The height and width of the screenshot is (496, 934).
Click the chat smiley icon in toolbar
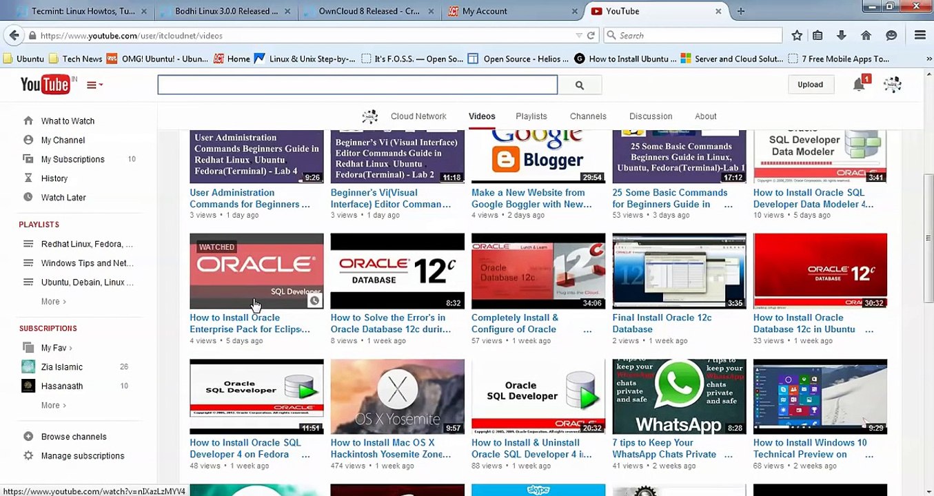point(891,35)
